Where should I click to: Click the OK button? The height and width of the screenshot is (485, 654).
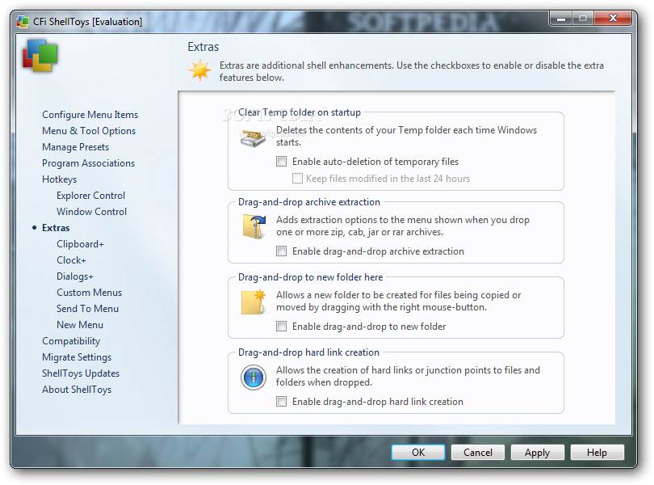point(418,453)
